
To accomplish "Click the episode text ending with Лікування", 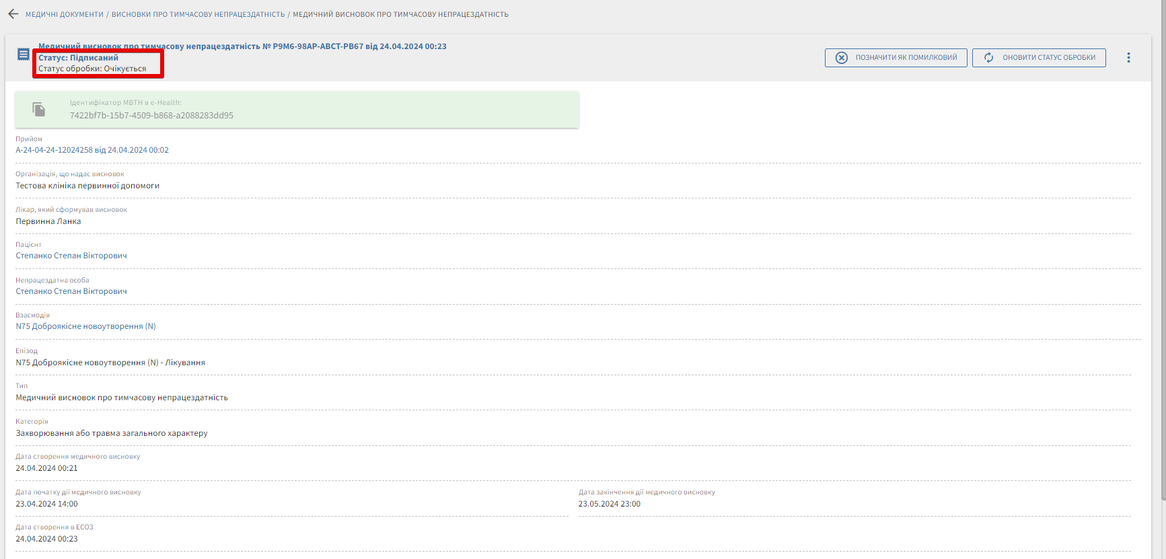I will click(110, 363).
